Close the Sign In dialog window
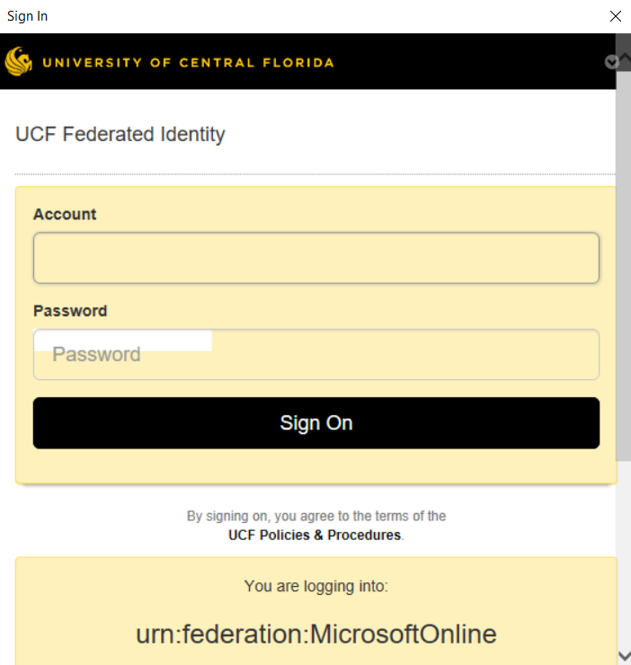The height and width of the screenshot is (665, 631). click(616, 16)
